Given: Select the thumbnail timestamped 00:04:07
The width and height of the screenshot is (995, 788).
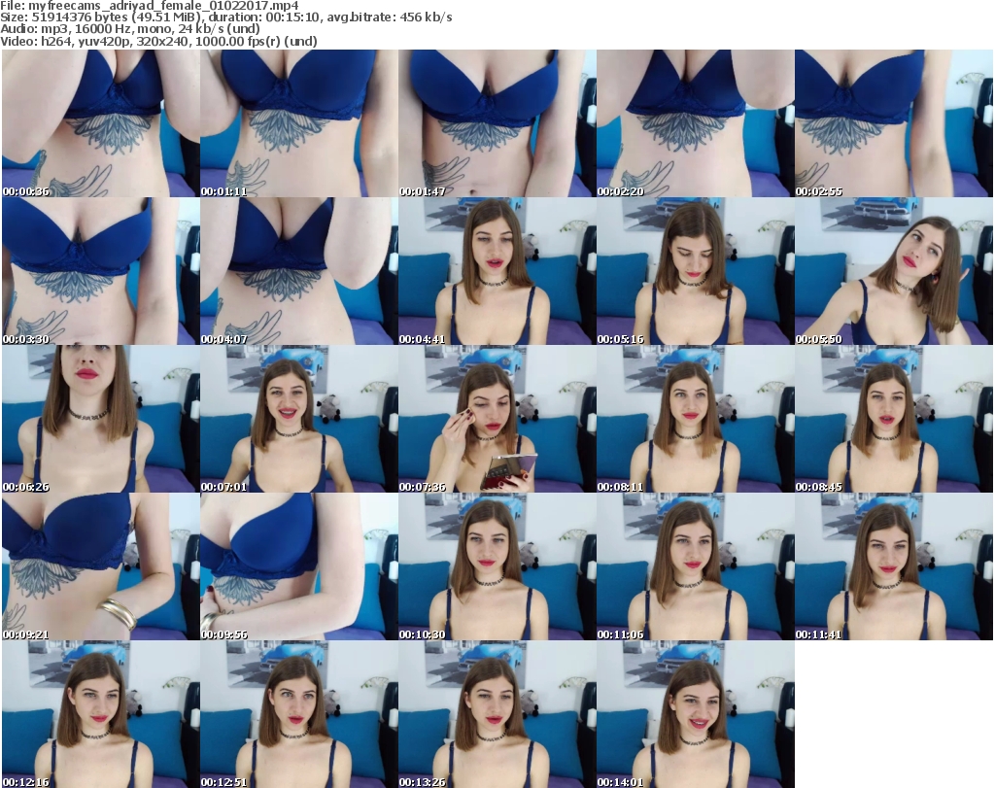Looking at the screenshot, I should pyautogui.click(x=299, y=271).
